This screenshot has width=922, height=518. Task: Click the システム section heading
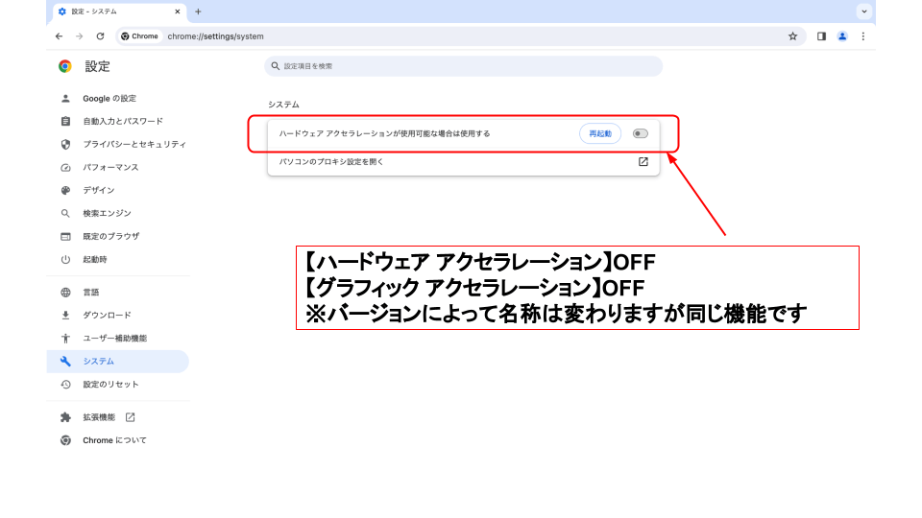pyautogui.click(x=284, y=105)
